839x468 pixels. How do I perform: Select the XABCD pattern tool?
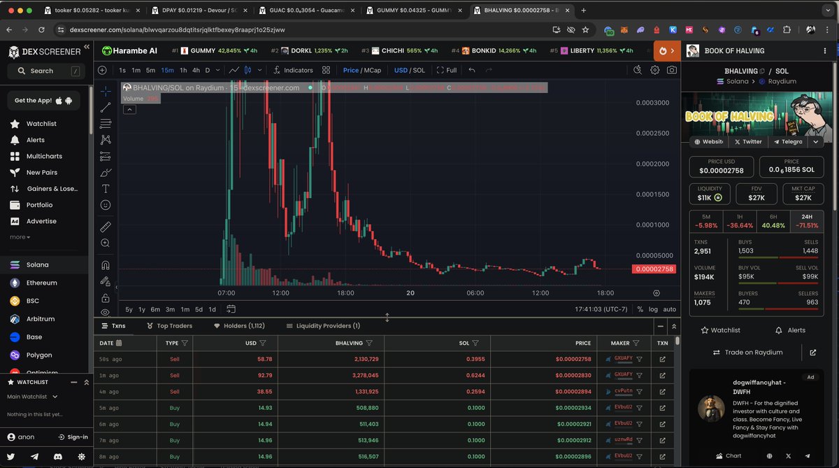(x=106, y=140)
